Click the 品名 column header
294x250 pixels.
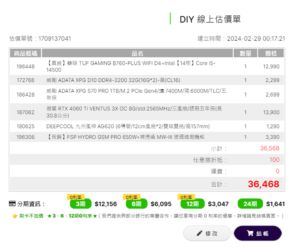[x=137, y=53]
